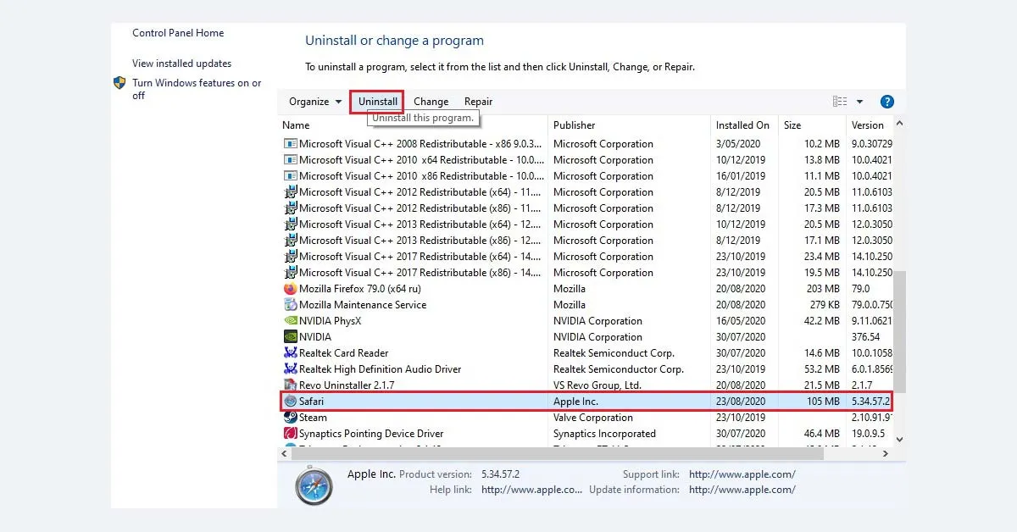
Task: Select Steam program name
Action: click(313, 418)
